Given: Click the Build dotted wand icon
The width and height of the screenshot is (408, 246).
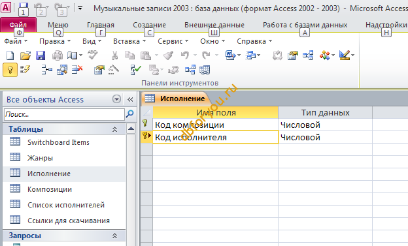Looking at the screenshot, I should (114, 70).
